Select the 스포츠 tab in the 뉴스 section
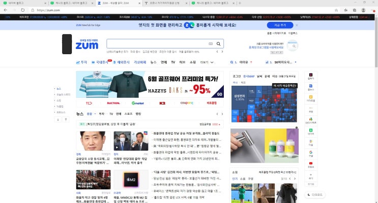Screen dimensions: 378x203 (x=128, y=114)
